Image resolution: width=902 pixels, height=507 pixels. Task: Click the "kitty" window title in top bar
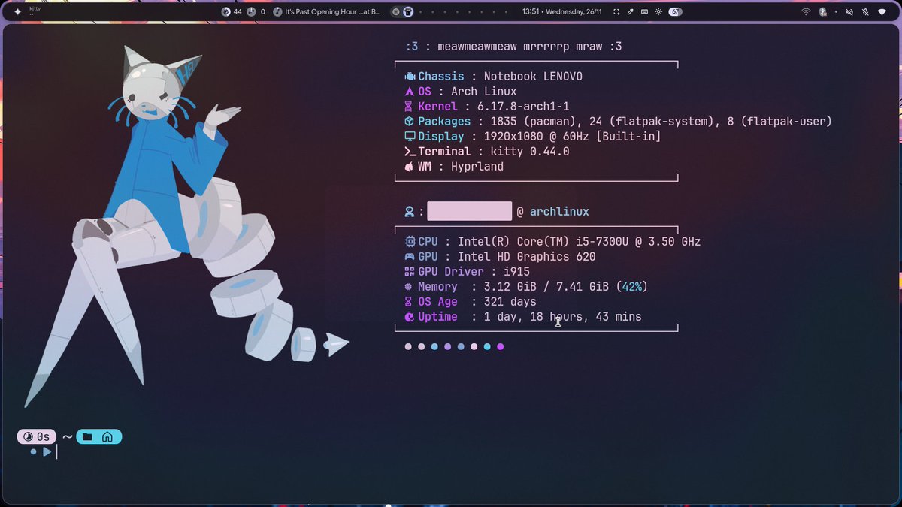(35, 8)
